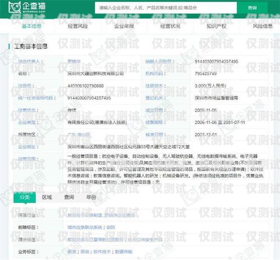Click the 经营状态 label

[27, 110]
